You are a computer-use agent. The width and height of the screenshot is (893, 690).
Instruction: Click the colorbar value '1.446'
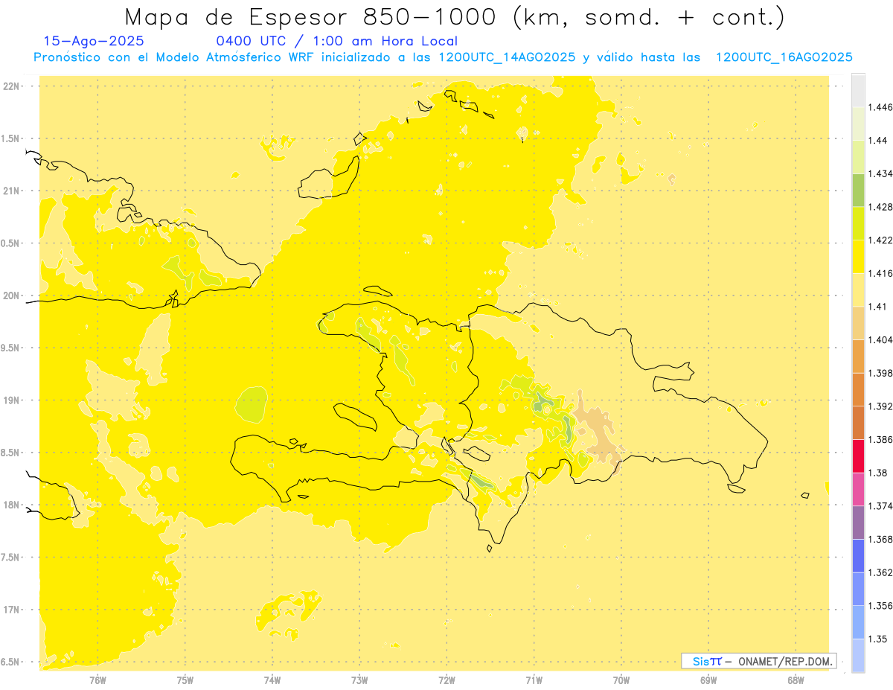point(882,107)
